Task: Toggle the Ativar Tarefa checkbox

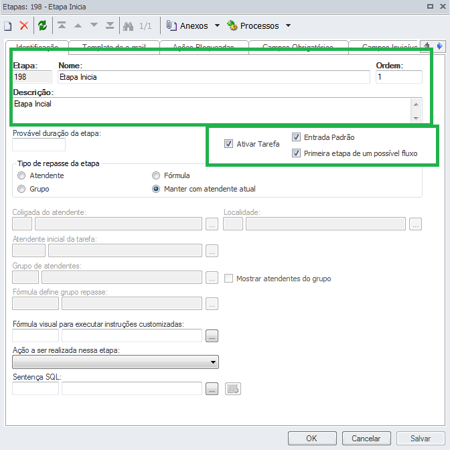Action: tap(228, 143)
